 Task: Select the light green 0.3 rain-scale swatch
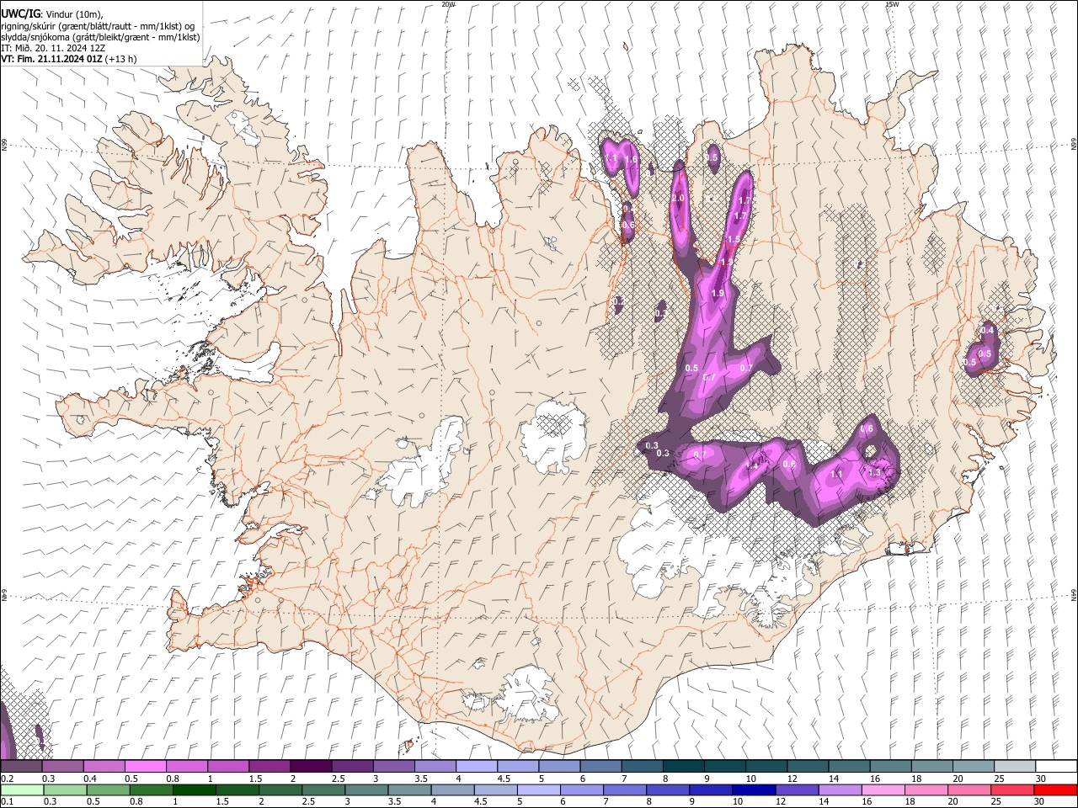pyautogui.click(x=65, y=790)
